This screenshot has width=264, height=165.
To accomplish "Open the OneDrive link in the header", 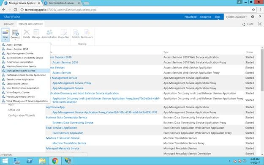I will [x=205, y=17].
